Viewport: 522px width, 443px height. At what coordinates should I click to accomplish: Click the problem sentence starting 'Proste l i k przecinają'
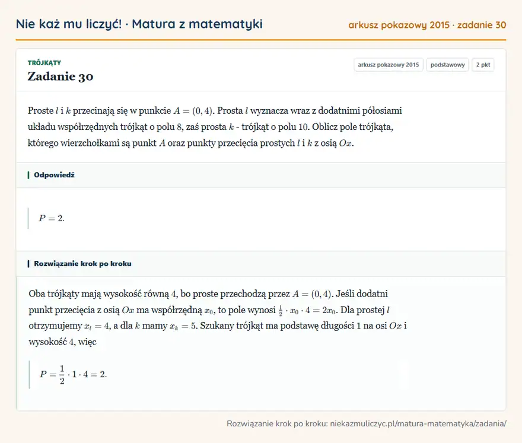215,110
